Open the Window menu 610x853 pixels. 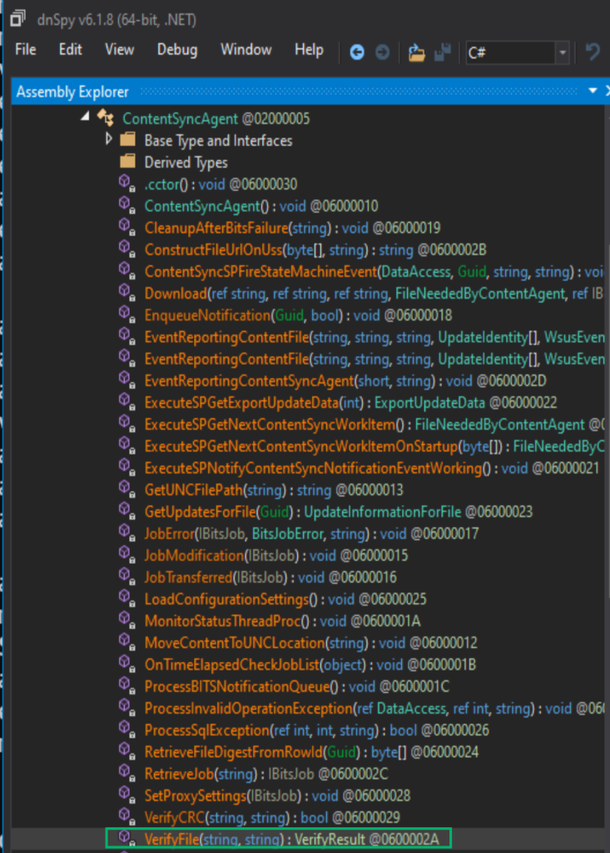[245, 49]
